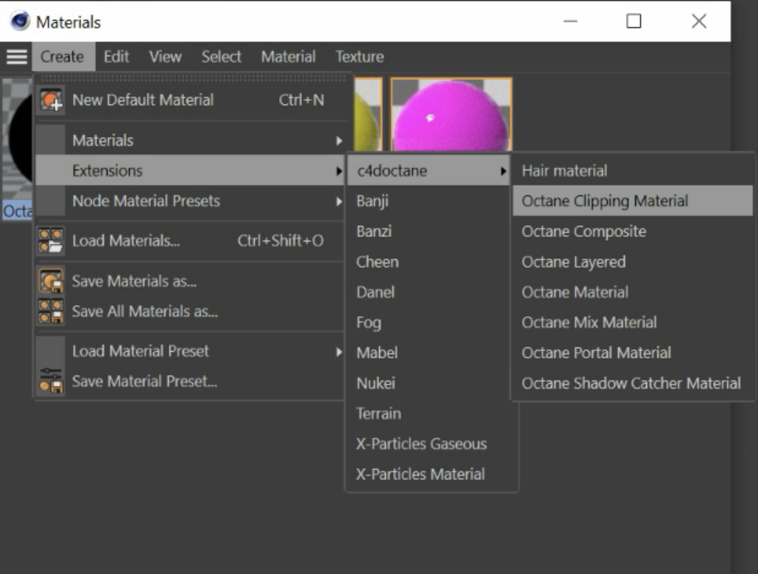The width and height of the screenshot is (758, 574).
Task: Click the Save Material Preset icon
Action: pyautogui.click(x=51, y=381)
